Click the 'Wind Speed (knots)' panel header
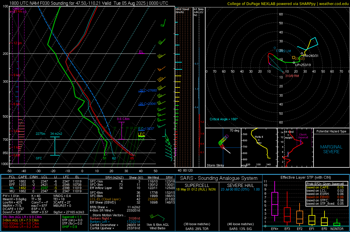Image resolution: width=350 pixels, height=232 pixels. [182, 10]
